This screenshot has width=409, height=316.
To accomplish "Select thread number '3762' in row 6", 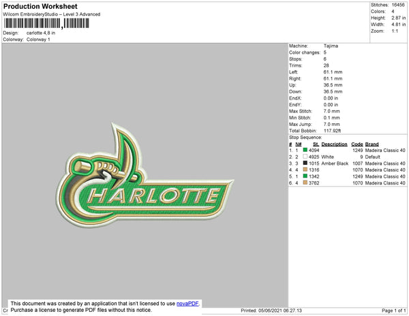I will pos(314,183).
